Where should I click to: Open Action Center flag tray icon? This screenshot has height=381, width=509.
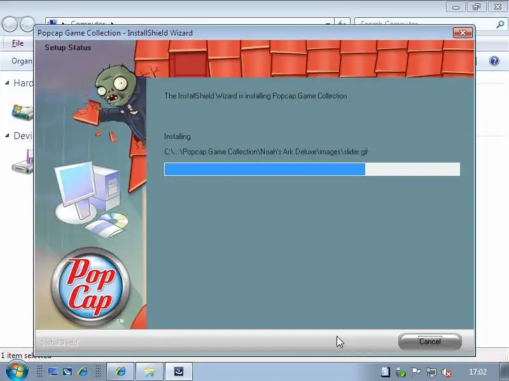tap(415, 372)
